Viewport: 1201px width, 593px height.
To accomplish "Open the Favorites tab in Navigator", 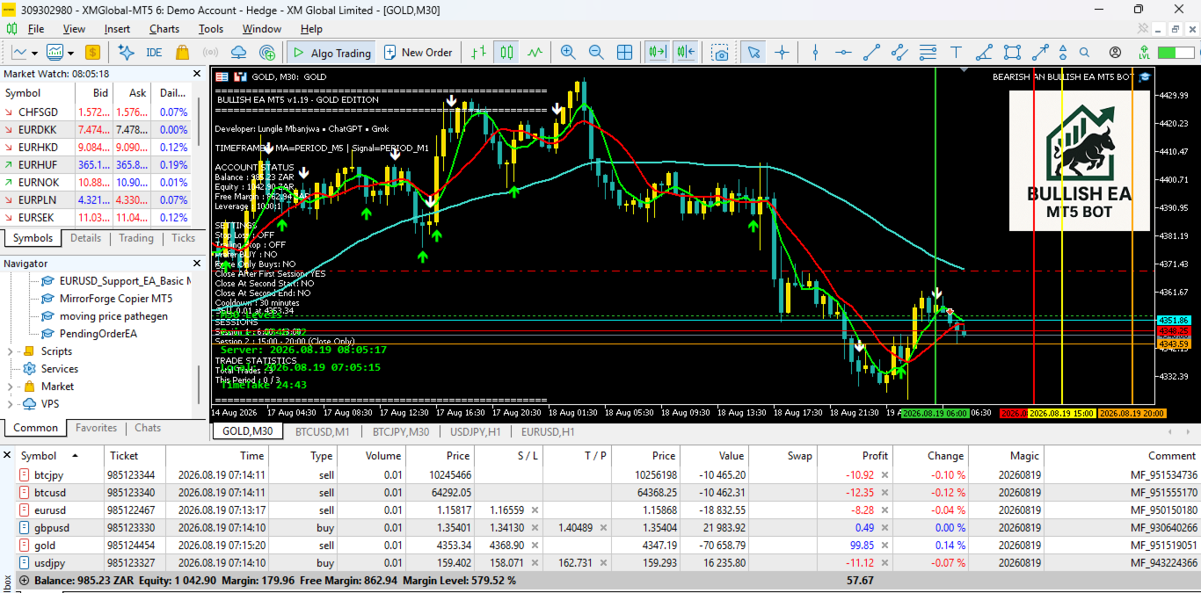I will coord(97,428).
